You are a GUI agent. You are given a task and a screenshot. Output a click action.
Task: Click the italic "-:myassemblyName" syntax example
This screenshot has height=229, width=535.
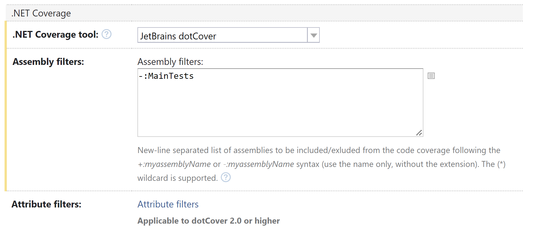coord(258,164)
